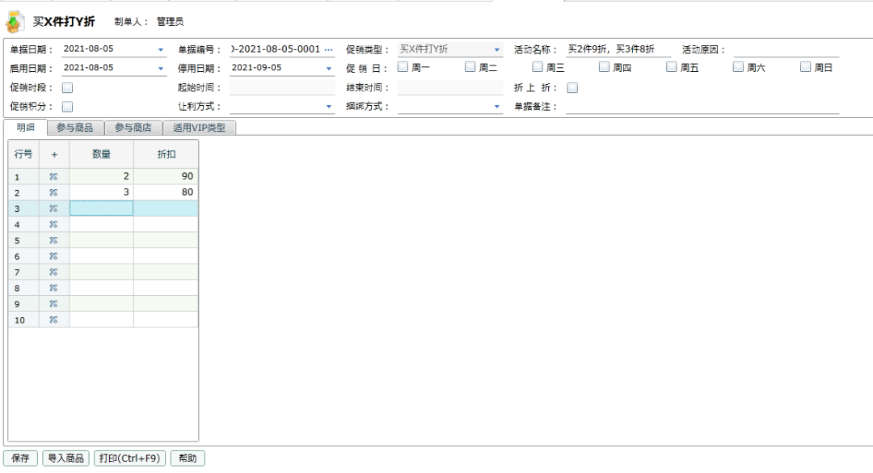
Task: Select 折扣 cell with value 90
Action: pyautogui.click(x=166, y=176)
